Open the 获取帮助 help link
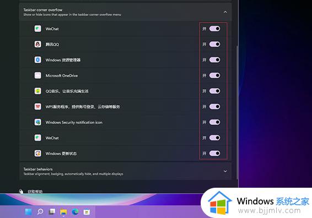Screen dimensions: 312x218 tap(35, 192)
